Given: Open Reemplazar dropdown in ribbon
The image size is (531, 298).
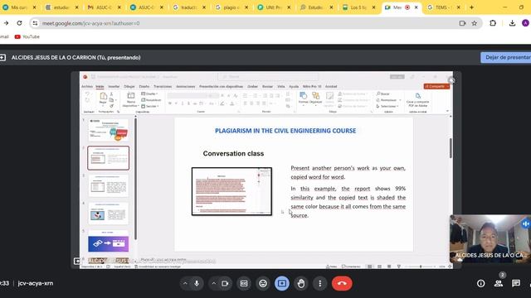Looking at the screenshot, I should pyautogui.click(x=389, y=100).
